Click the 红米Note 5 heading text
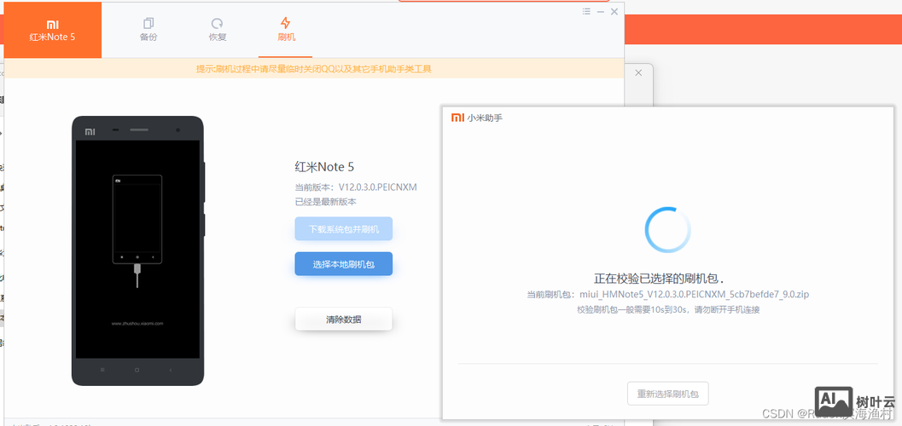Screen dimensions: 902x426 [324, 167]
